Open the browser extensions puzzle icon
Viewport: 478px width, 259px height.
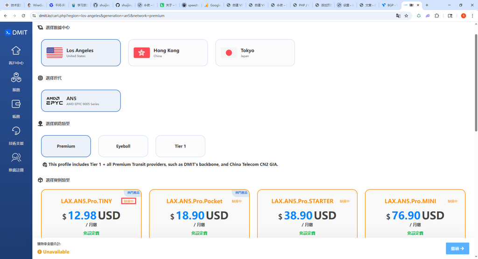pyautogui.click(x=436, y=15)
